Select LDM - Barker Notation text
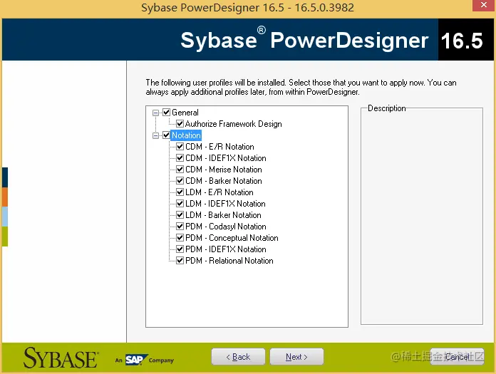The height and width of the screenshot is (374, 496). pyautogui.click(x=223, y=215)
